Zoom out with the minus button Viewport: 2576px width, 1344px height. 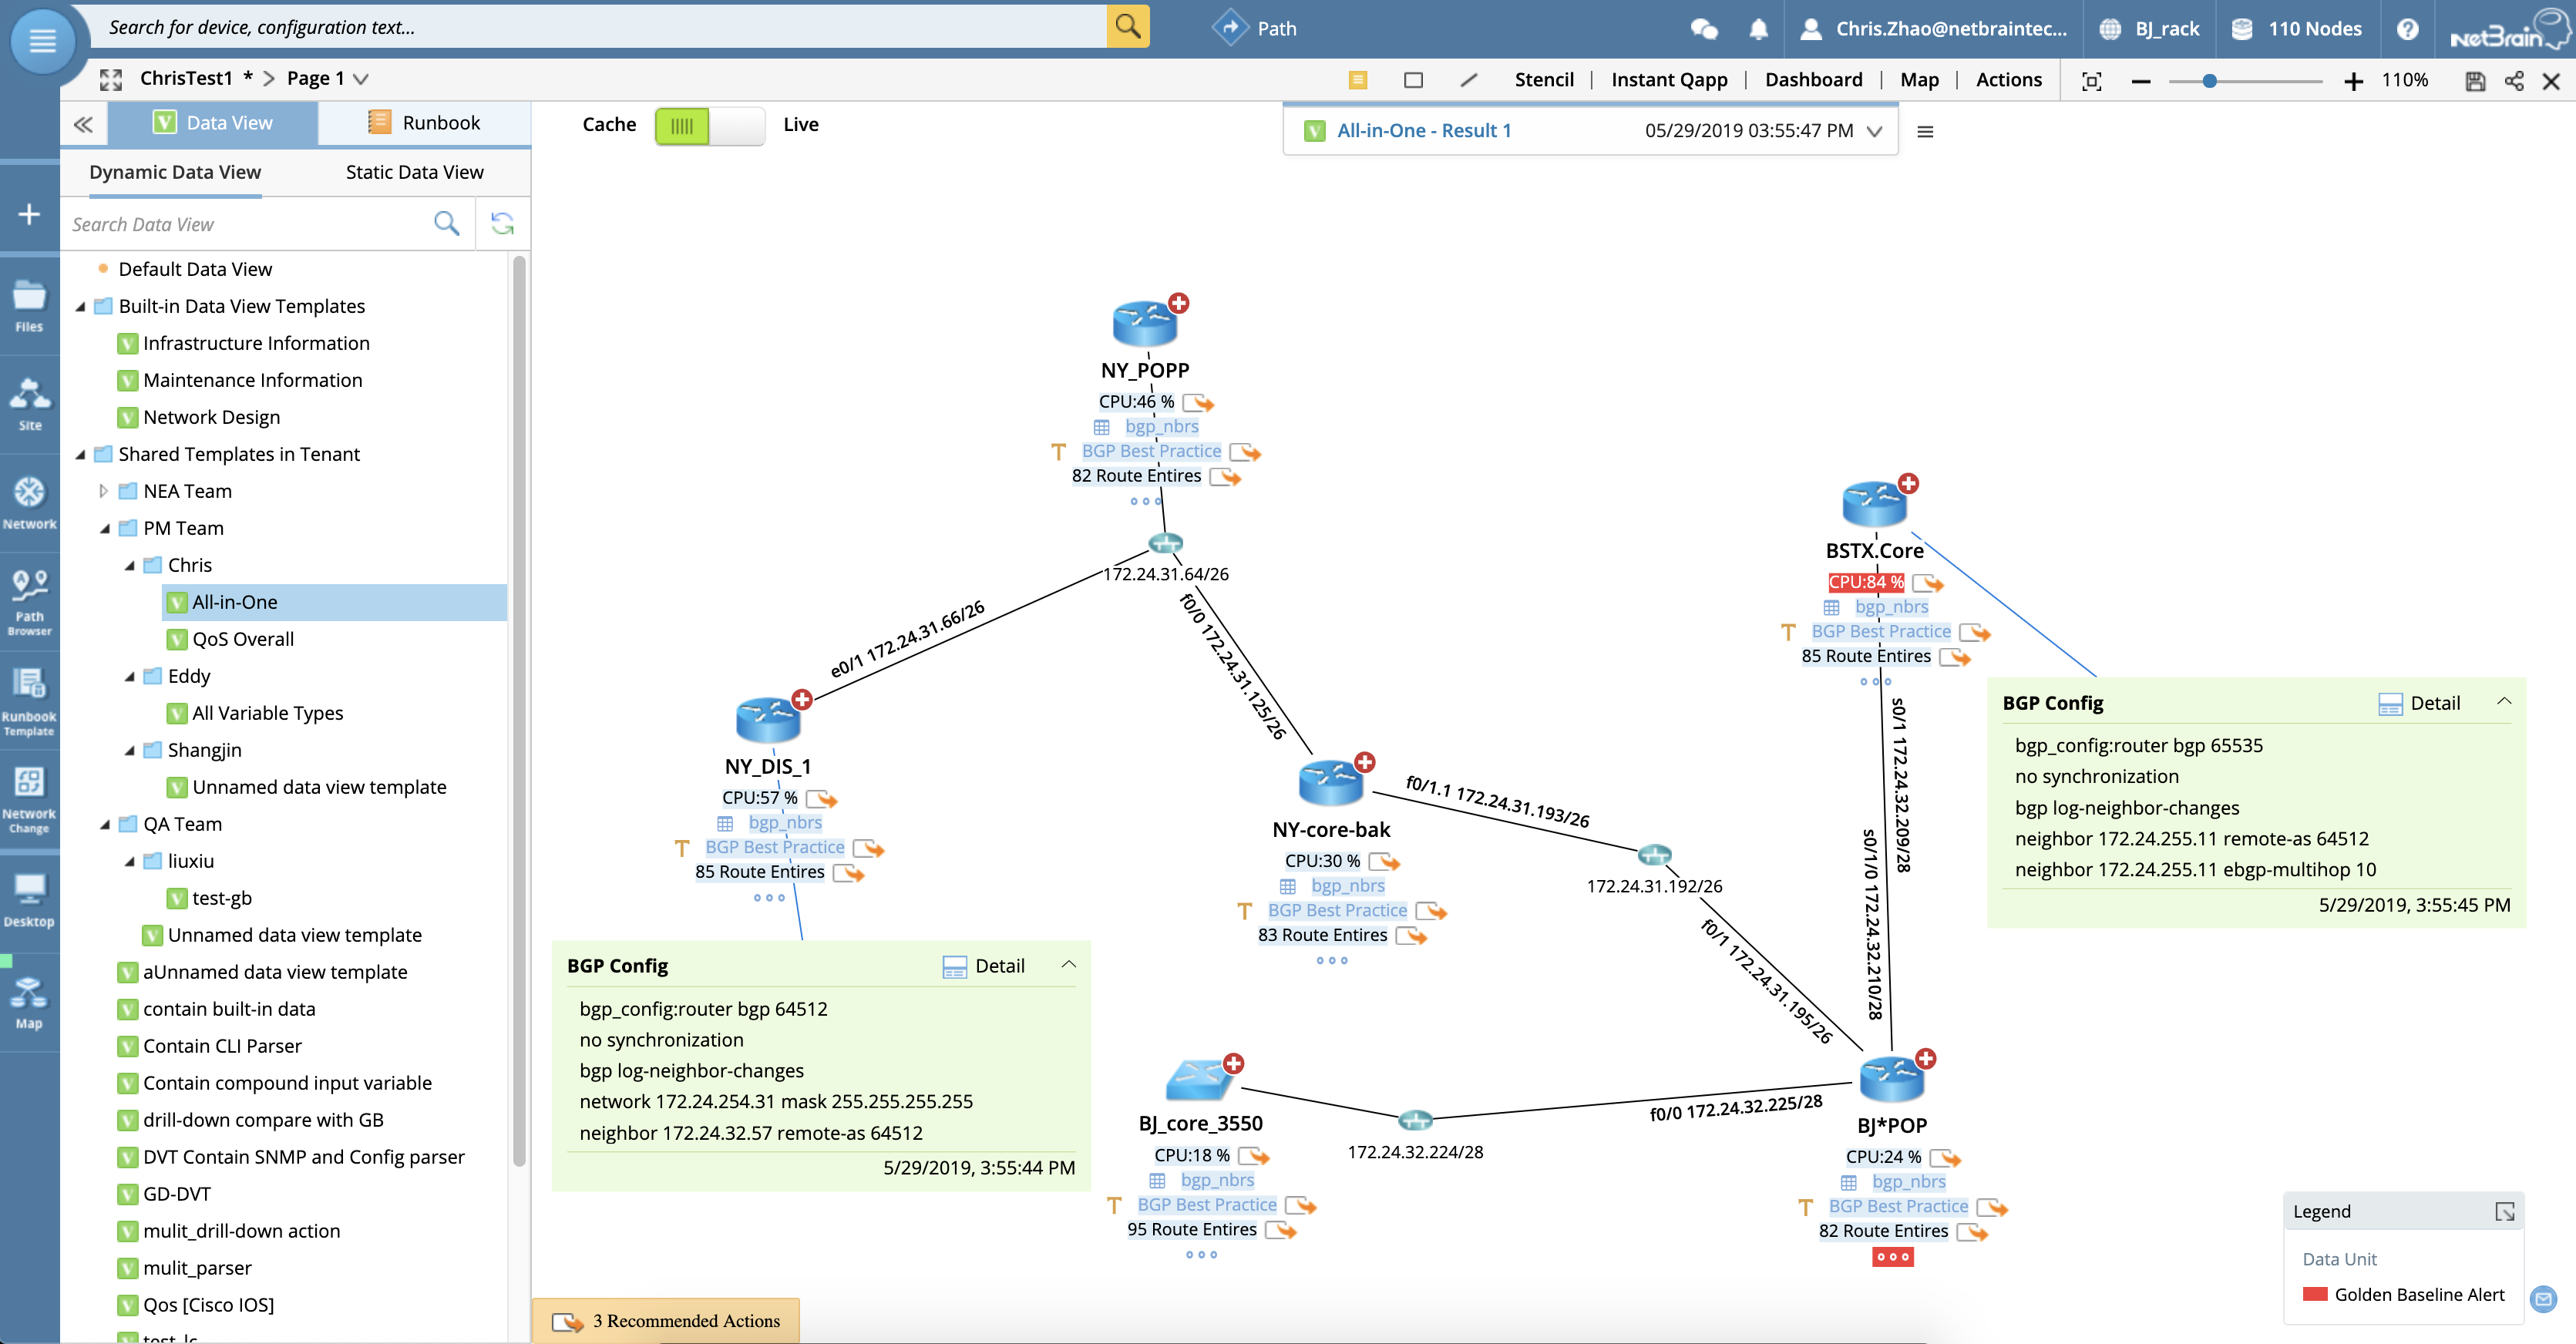click(x=2141, y=81)
